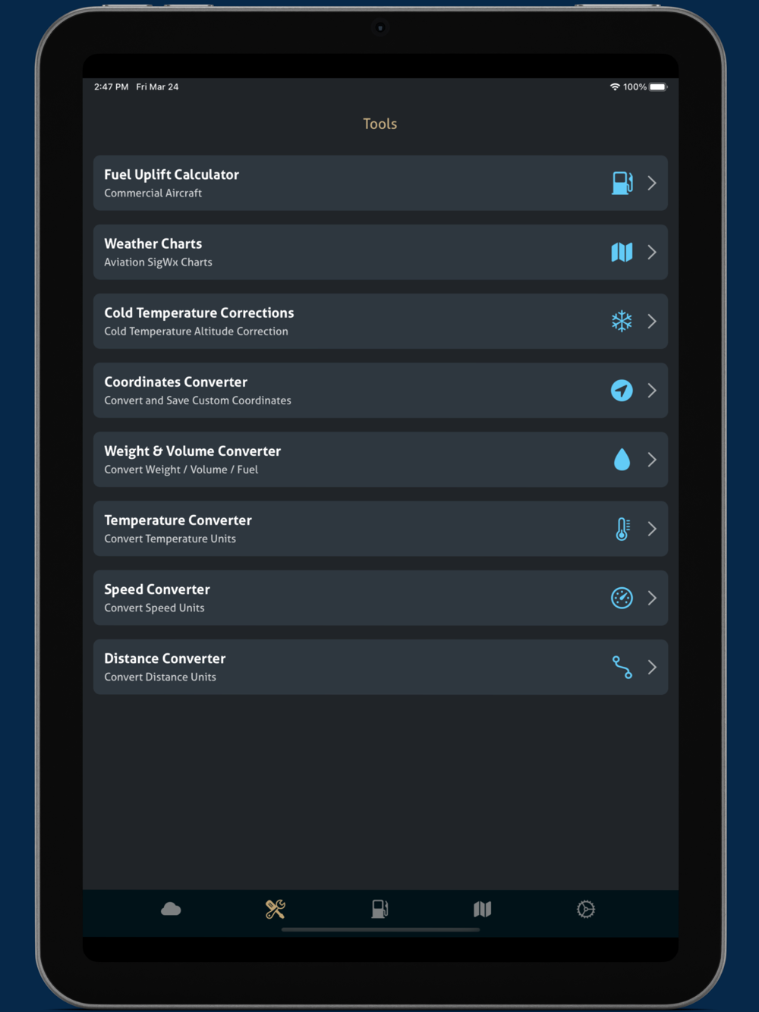Tap the thermometer icon on Temperature Converter
This screenshot has width=759, height=1012.
622,529
